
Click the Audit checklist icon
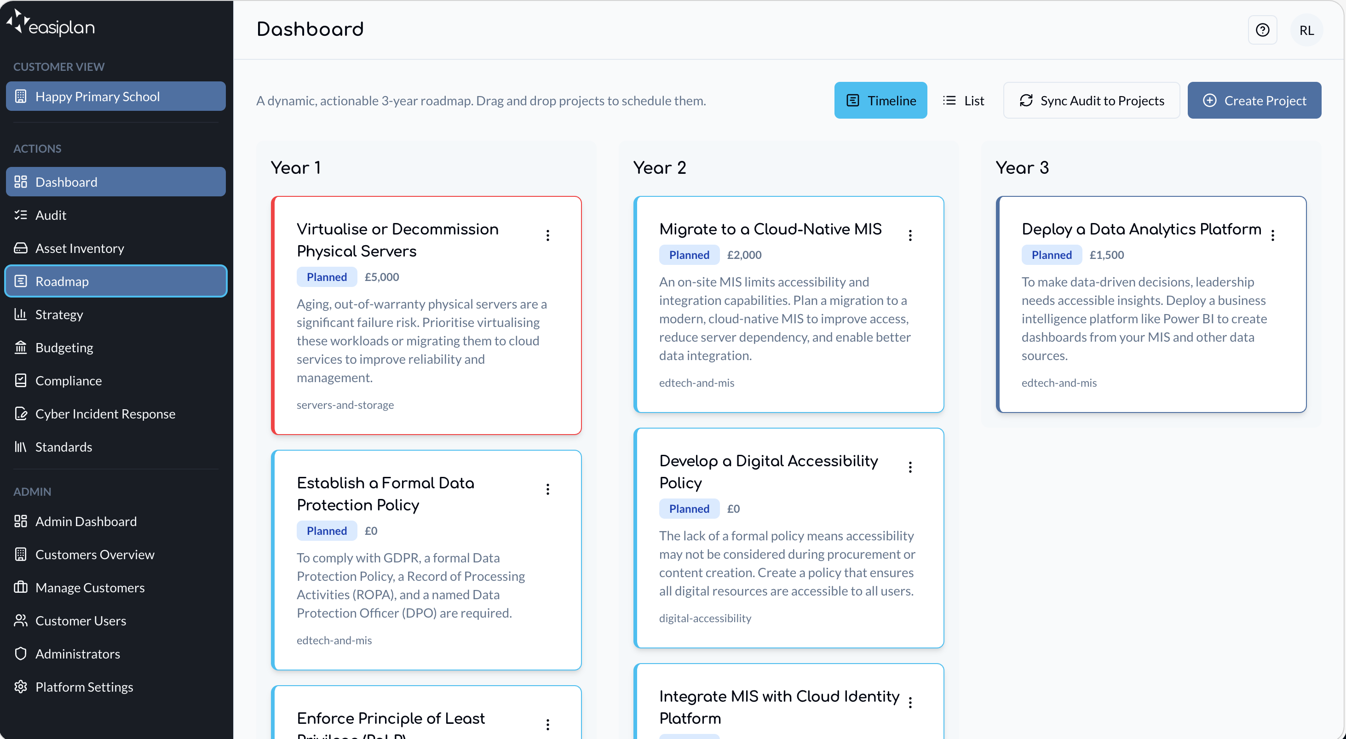coord(20,215)
